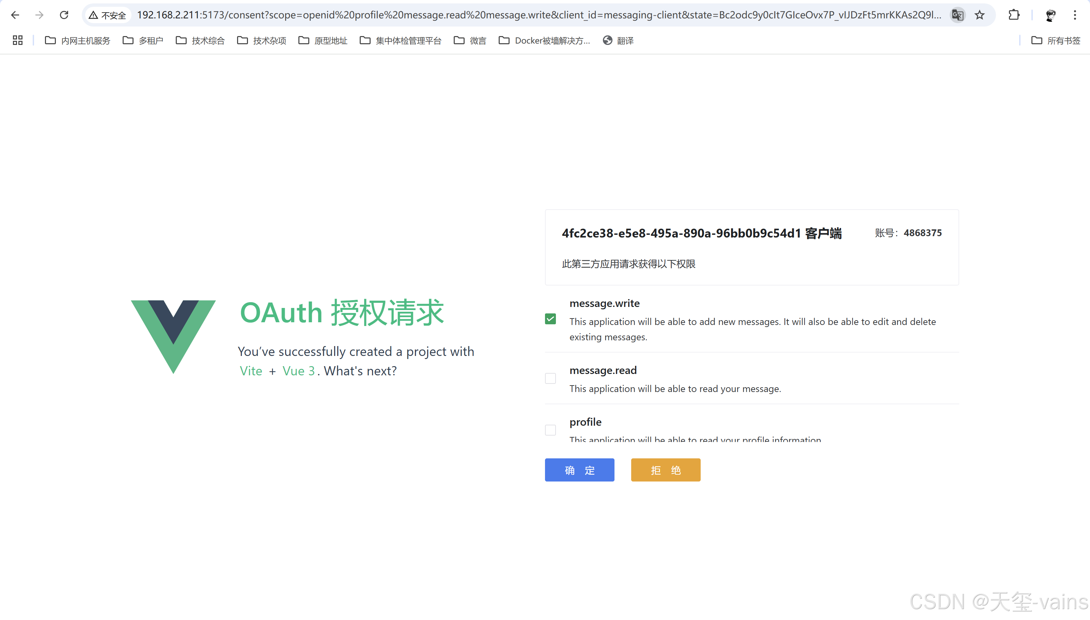
Task: Open the browser profile avatar
Action: pyautogui.click(x=1050, y=15)
